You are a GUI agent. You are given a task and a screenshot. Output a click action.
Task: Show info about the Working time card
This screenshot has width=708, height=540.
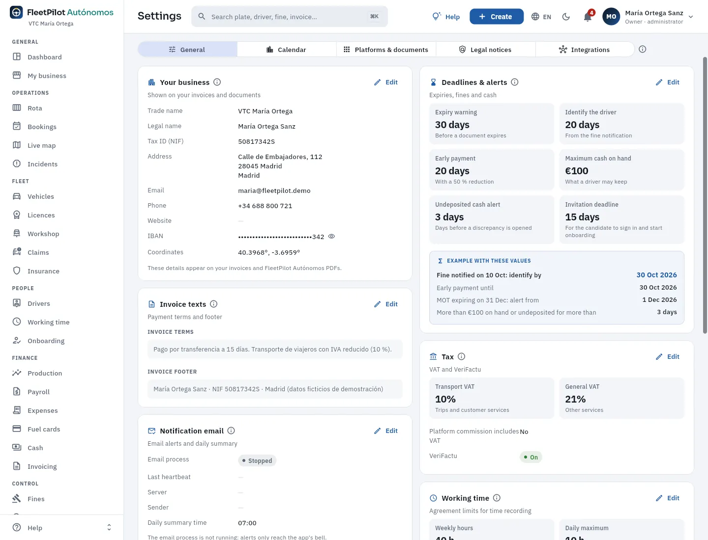click(x=497, y=498)
